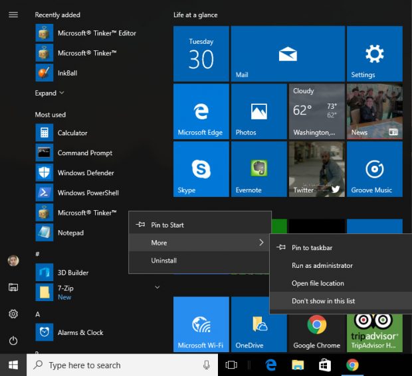Open the News tile
This screenshot has height=376, width=412.
(374, 111)
